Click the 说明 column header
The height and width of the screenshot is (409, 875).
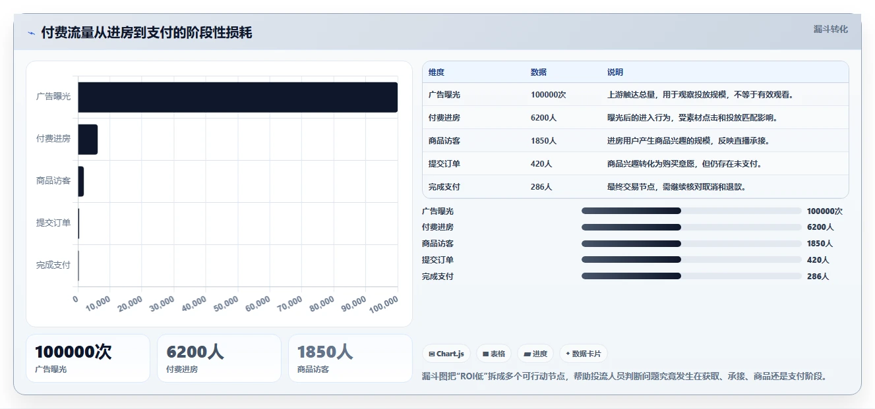pos(615,72)
